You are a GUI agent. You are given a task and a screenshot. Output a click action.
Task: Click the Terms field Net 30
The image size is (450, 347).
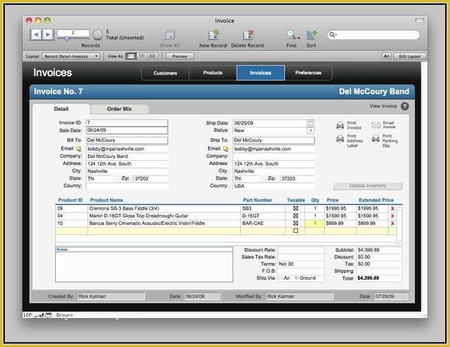(x=301, y=264)
